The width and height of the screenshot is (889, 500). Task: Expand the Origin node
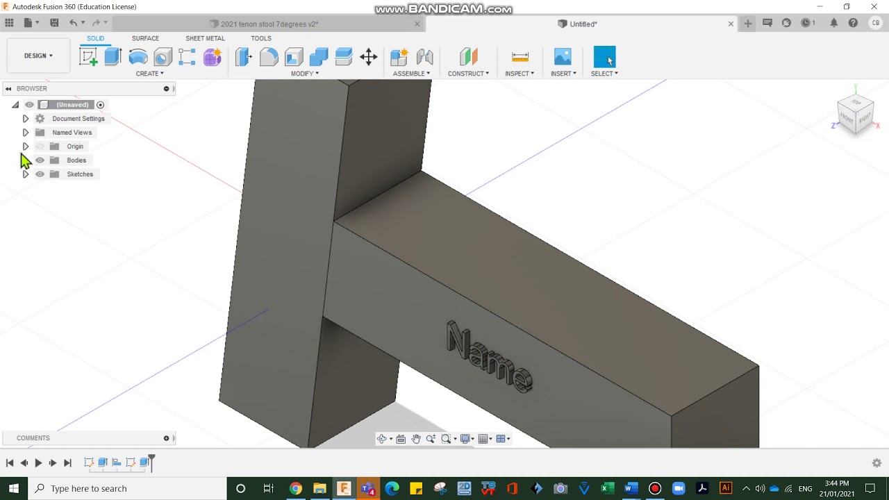[26, 147]
